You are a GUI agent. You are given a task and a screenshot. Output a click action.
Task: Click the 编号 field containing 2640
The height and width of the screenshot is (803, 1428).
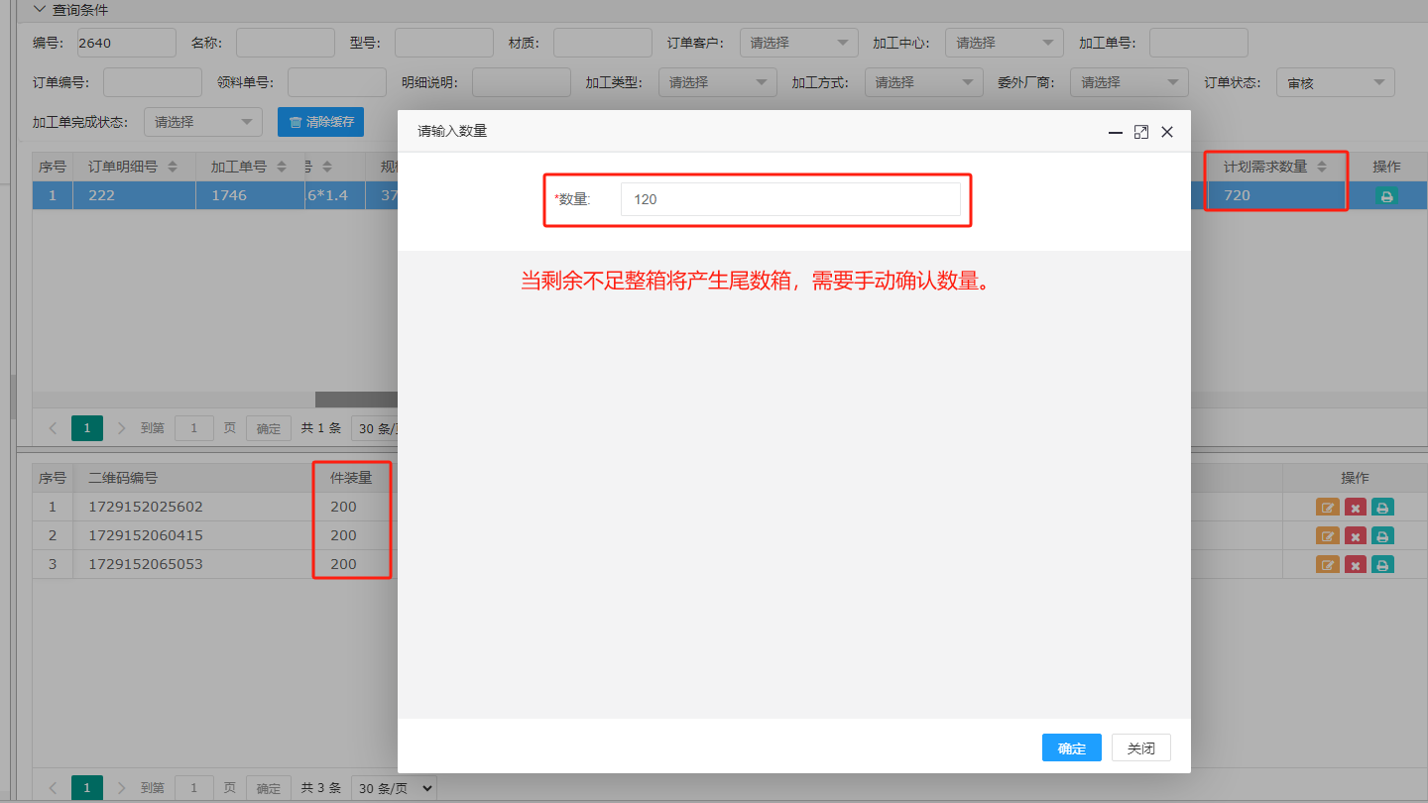125,44
